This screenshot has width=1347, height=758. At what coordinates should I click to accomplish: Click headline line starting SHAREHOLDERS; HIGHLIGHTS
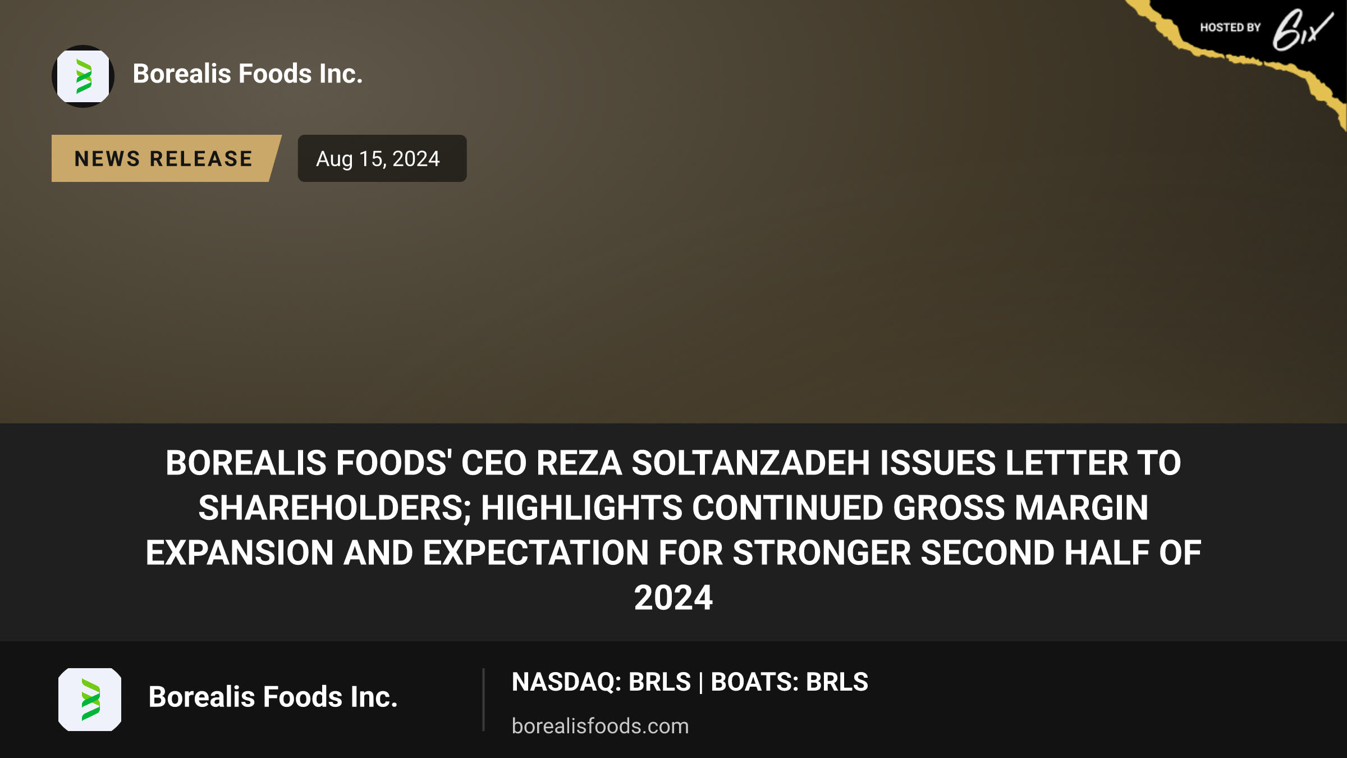[x=673, y=508]
